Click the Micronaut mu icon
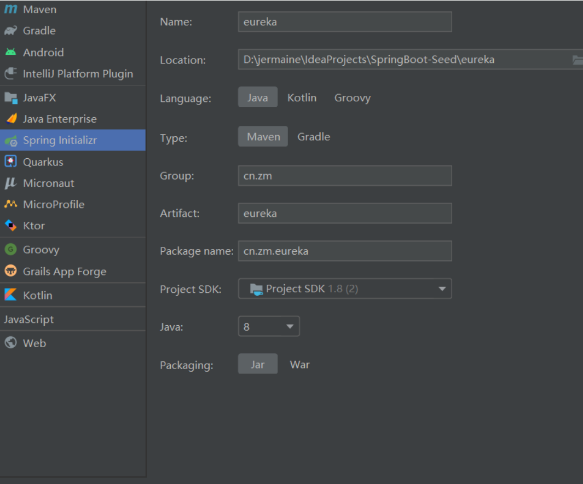 pos(11,183)
